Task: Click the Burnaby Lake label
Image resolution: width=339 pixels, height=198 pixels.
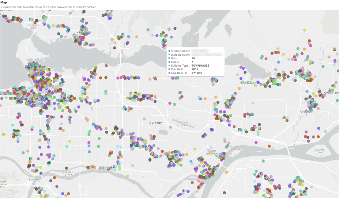Action: click(x=184, y=123)
